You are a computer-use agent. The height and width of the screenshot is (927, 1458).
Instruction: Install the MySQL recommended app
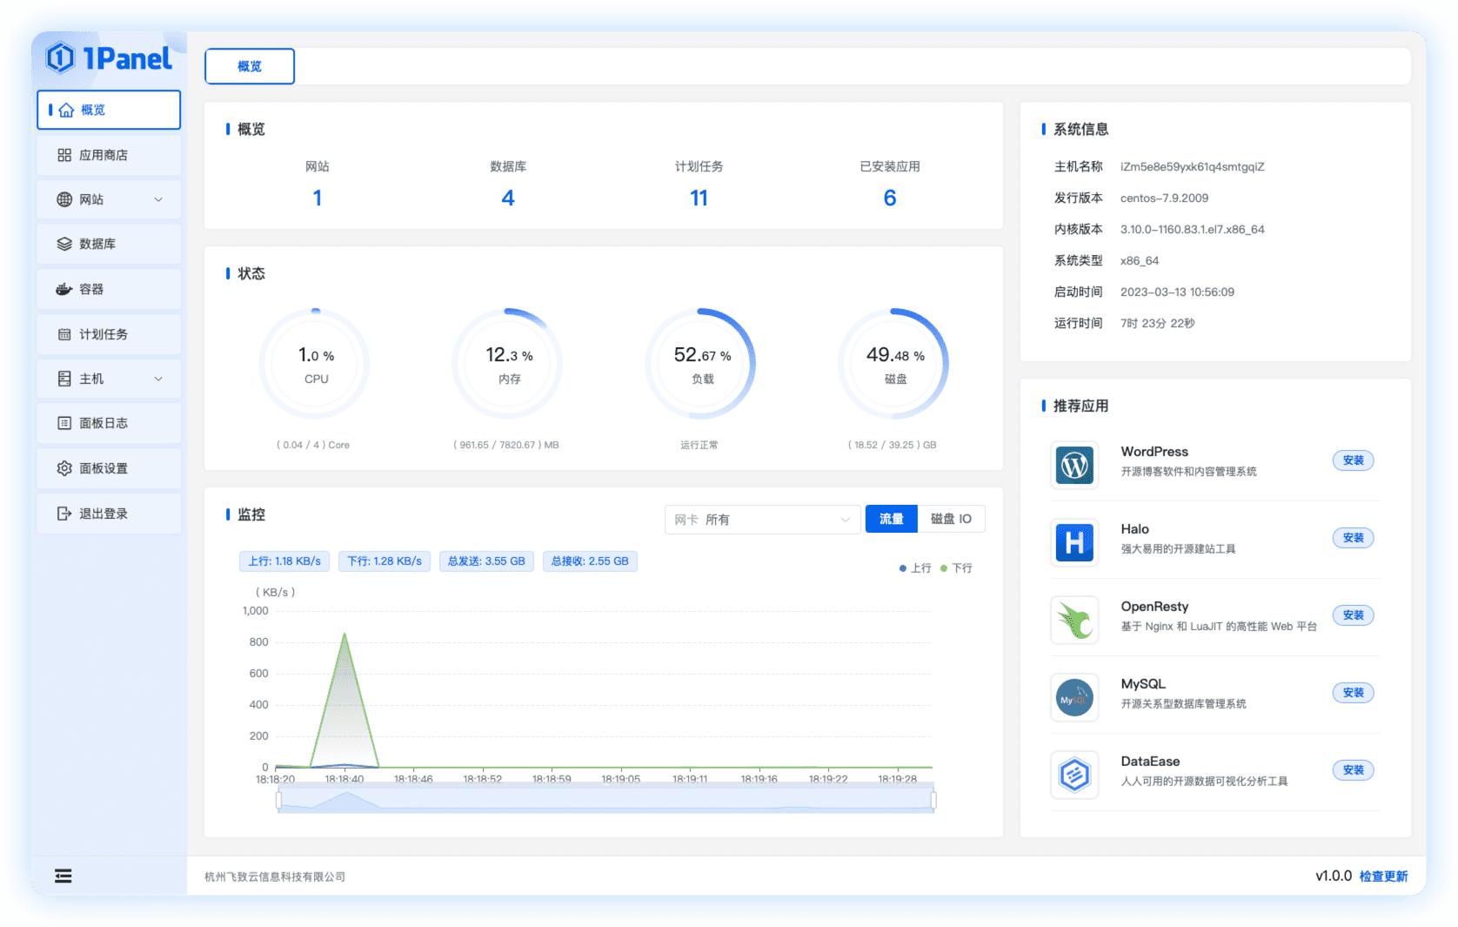point(1353,693)
